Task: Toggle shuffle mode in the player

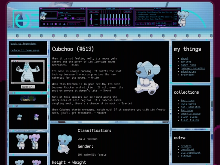Action: point(71,24)
